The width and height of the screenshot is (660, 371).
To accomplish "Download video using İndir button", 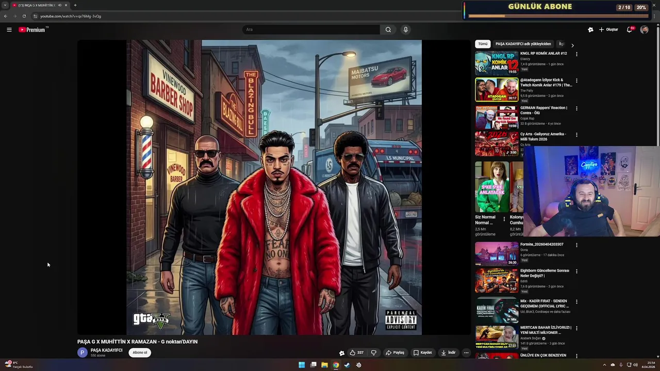I will (x=448, y=353).
